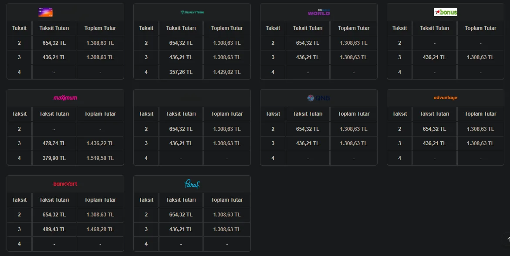Select the 1.468,28 TL total cell
This screenshot has width=510, height=256.
100,229
